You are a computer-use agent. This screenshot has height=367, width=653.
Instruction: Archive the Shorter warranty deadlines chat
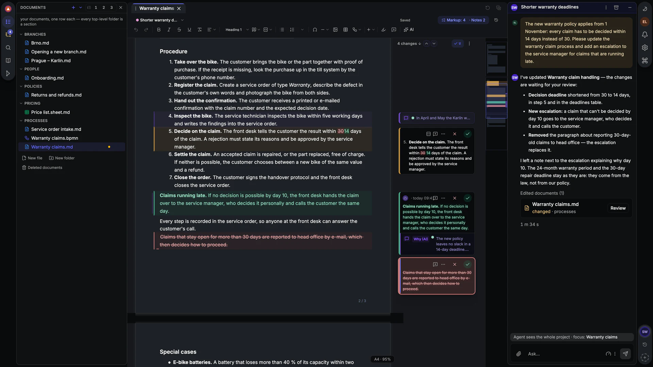click(616, 7)
